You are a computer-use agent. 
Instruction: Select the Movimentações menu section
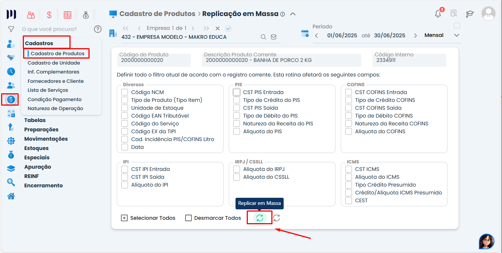(x=46, y=139)
